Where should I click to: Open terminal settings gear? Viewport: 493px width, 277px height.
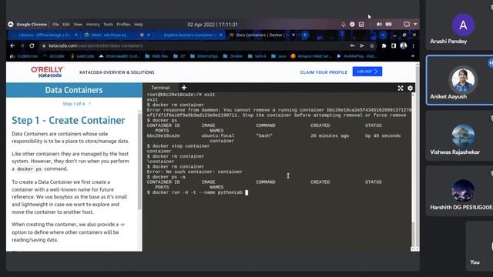[410, 88]
